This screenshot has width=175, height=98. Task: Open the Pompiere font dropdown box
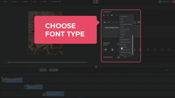pos(115,22)
